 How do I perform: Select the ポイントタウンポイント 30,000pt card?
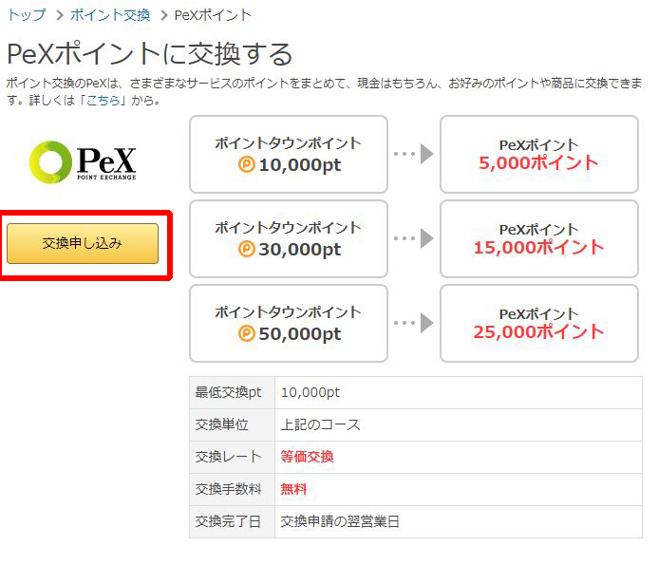click(x=289, y=238)
